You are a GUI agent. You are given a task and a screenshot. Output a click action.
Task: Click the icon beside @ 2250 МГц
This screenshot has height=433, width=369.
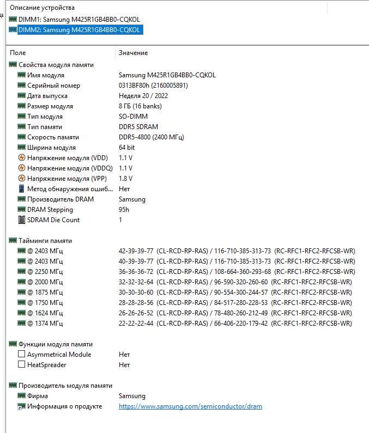pyautogui.click(x=21, y=271)
